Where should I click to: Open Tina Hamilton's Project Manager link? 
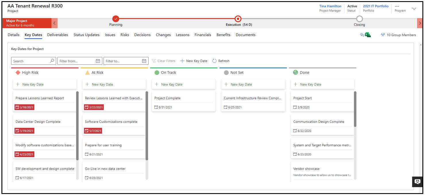(330, 6)
